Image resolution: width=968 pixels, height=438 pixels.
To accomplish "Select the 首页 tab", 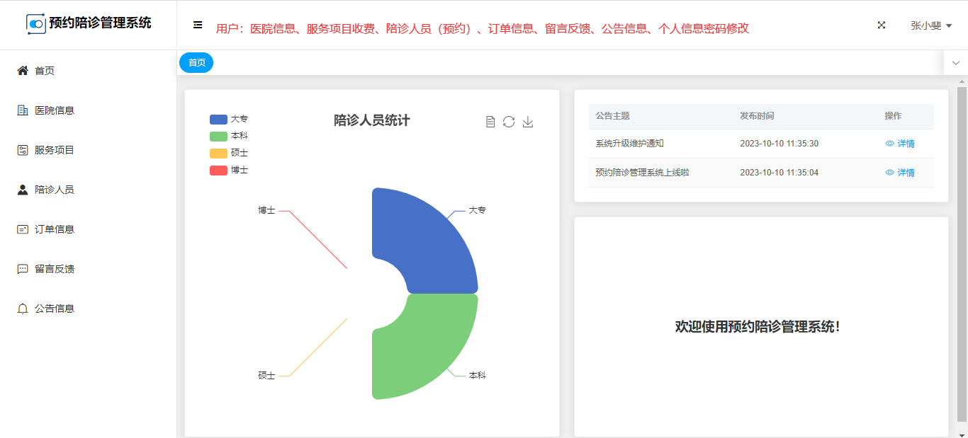I will 196,63.
